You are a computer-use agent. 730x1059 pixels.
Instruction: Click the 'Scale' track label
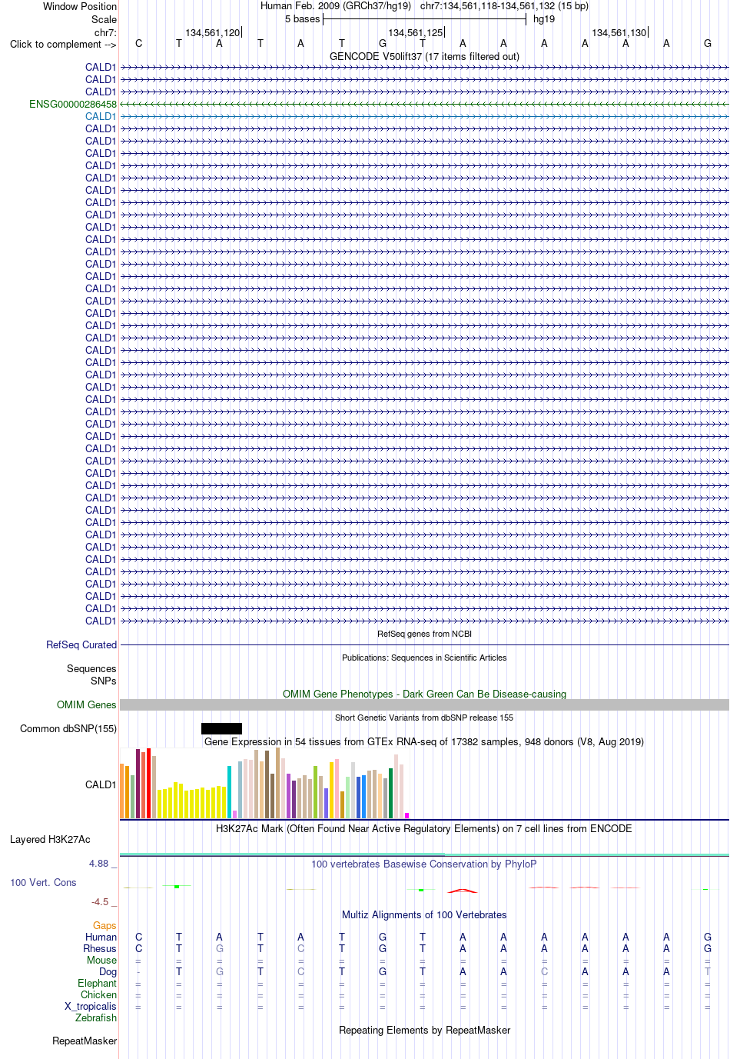(104, 19)
